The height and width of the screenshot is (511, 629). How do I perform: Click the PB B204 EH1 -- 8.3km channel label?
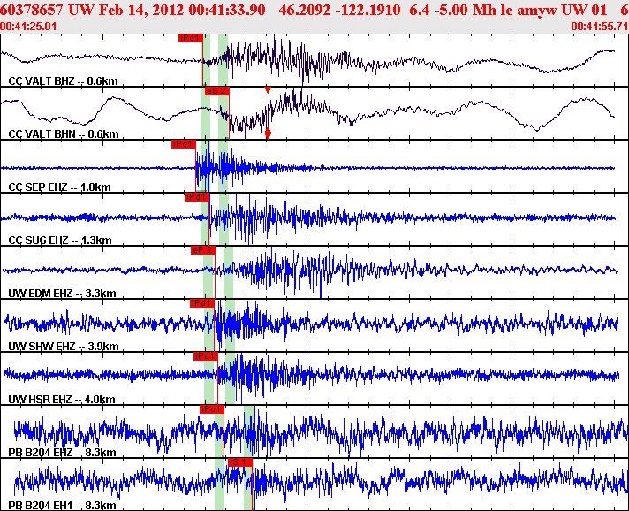62,506
